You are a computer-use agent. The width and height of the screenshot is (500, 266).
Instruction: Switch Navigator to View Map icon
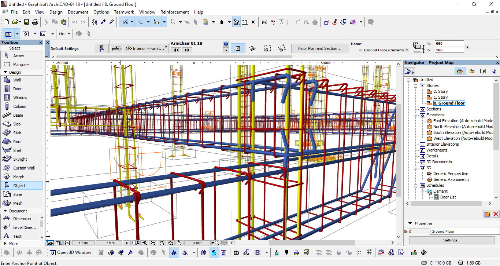pos(471,71)
